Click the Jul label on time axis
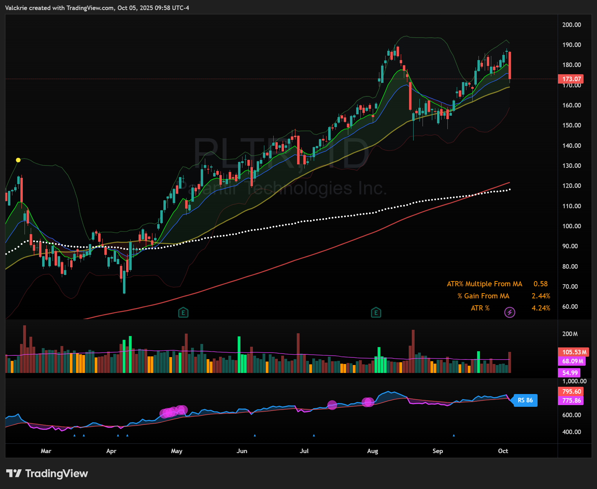The width and height of the screenshot is (597, 489). (304, 451)
